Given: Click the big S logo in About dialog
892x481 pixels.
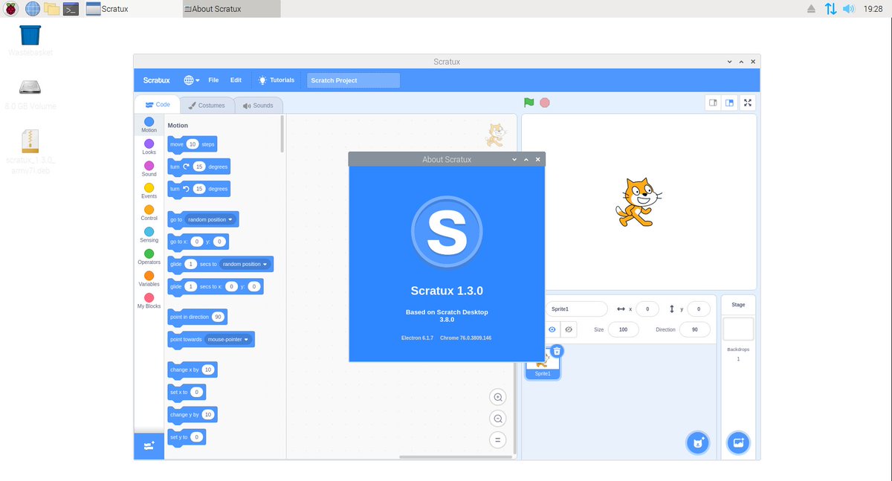Looking at the screenshot, I should click(x=447, y=232).
